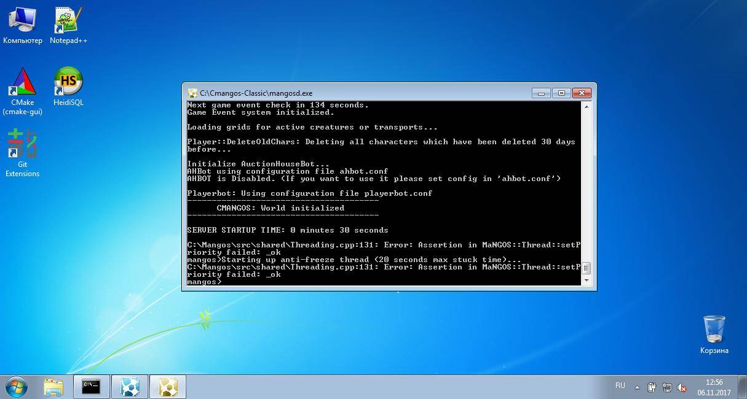Click the line "Initialize AuctionHouseBot..."
This screenshot has height=399, width=747.
(258, 164)
